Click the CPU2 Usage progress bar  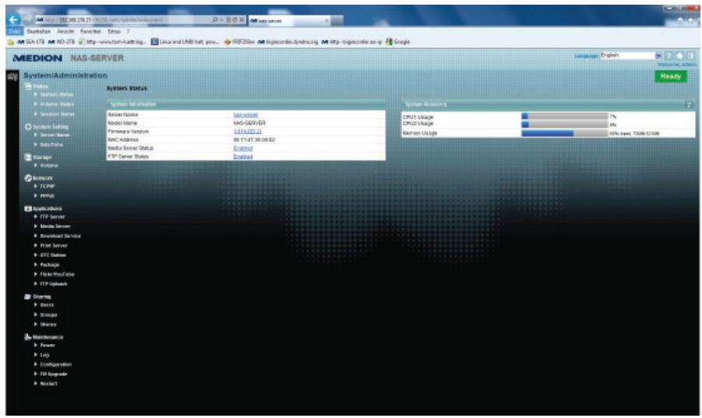564,125
